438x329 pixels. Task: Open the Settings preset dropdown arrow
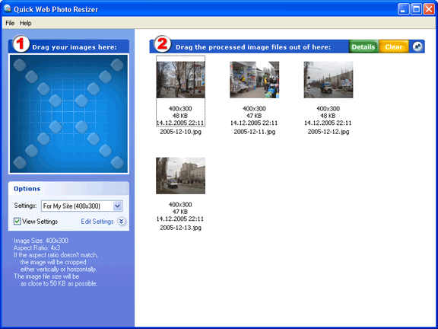(x=118, y=206)
